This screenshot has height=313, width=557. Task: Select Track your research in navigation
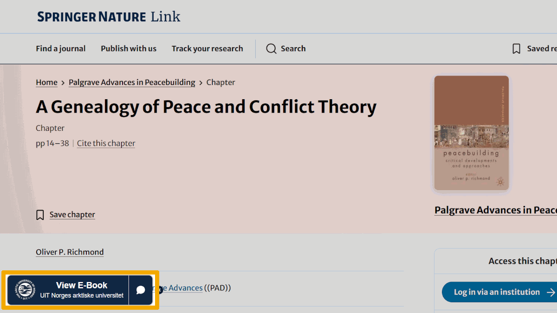pos(207,49)
